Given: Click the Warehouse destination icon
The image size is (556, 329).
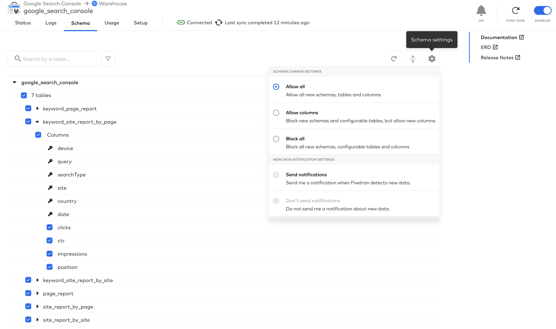Looking at the screenshot, I should (95, 4).
